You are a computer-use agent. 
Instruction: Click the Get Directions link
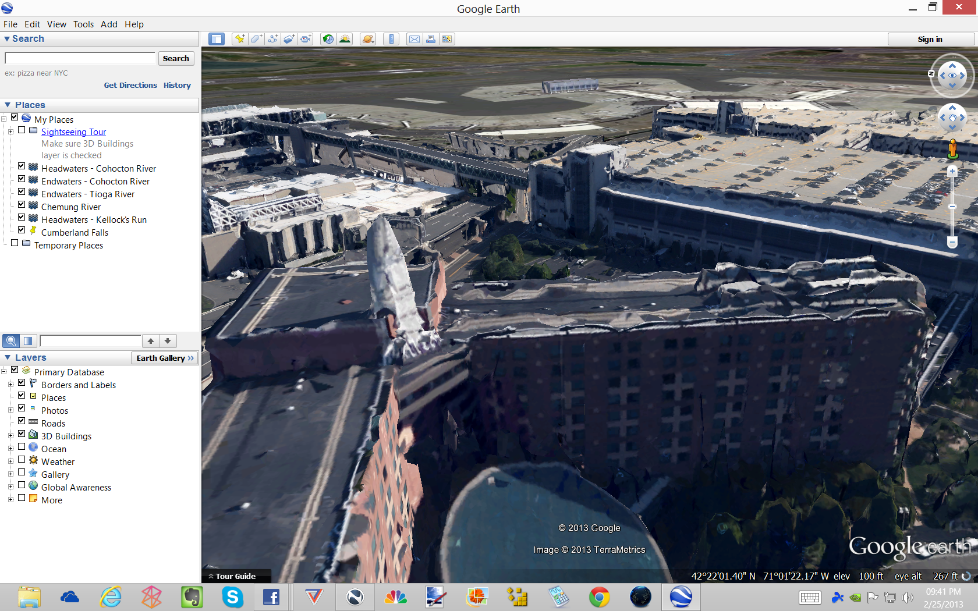point(130,85)
